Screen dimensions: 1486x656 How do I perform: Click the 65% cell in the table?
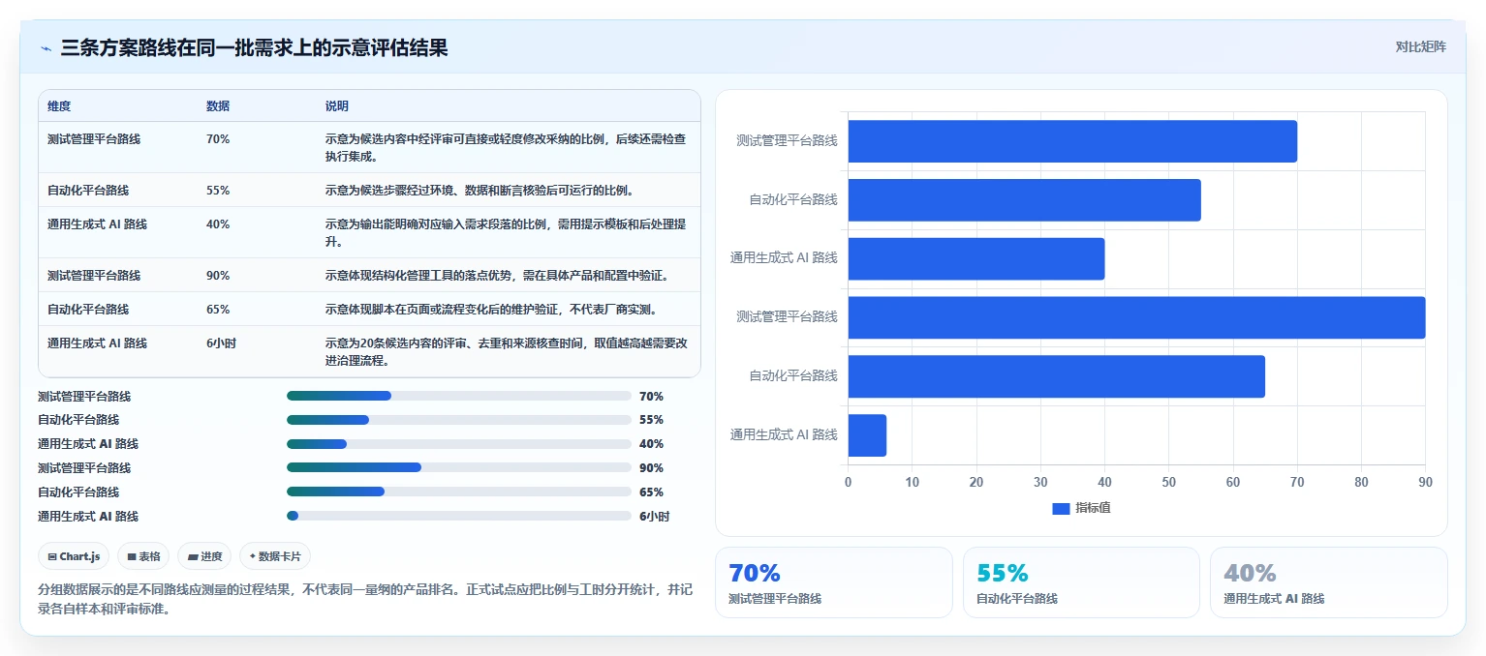[218, 310]
